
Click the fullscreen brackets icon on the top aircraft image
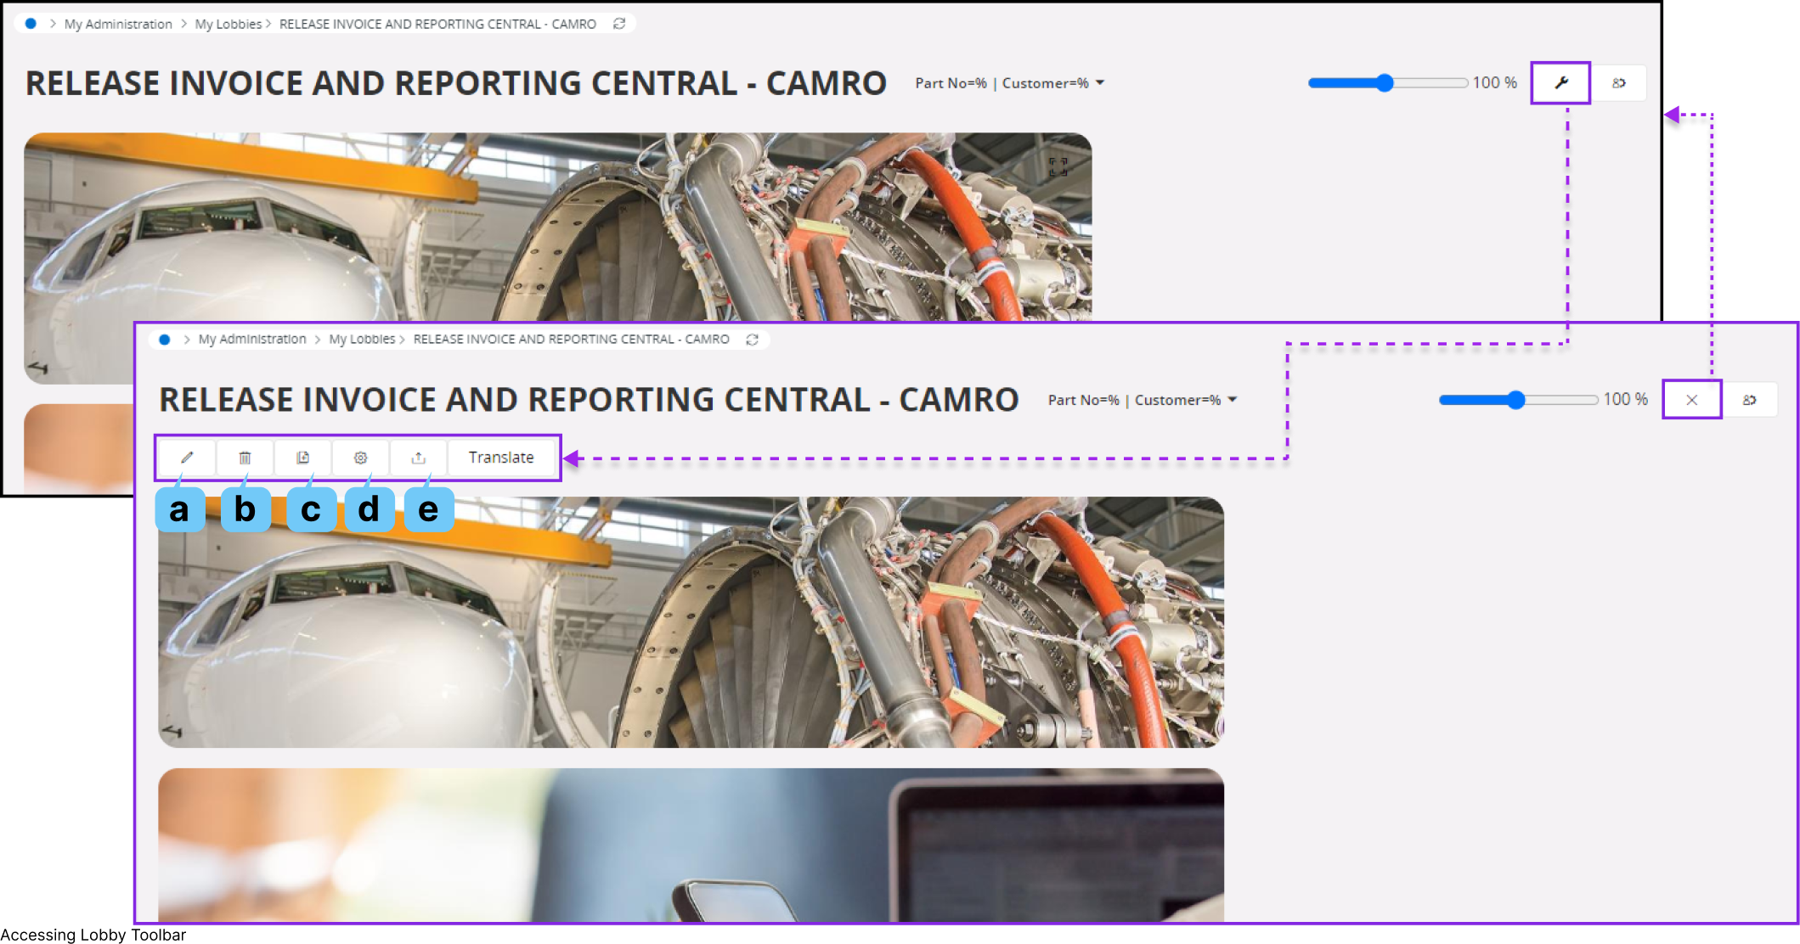pos(1058,167)
